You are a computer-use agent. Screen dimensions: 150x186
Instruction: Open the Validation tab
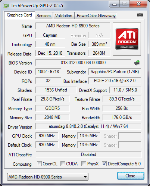(64, 16)
